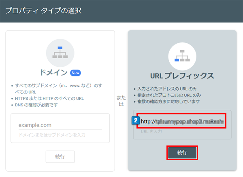This screenshot has width=243, height=177.
Task: Click the または separator between the cards
Action: (x=121, y=101)
